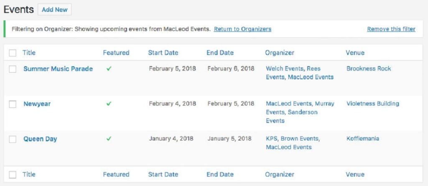Click the Featured checkmark for Queen Day
Screen dimensions: 428x186
click(109, 139)
